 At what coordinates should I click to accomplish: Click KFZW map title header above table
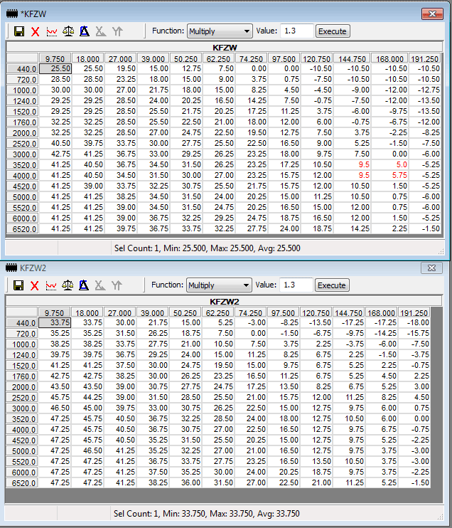(225, 47)
